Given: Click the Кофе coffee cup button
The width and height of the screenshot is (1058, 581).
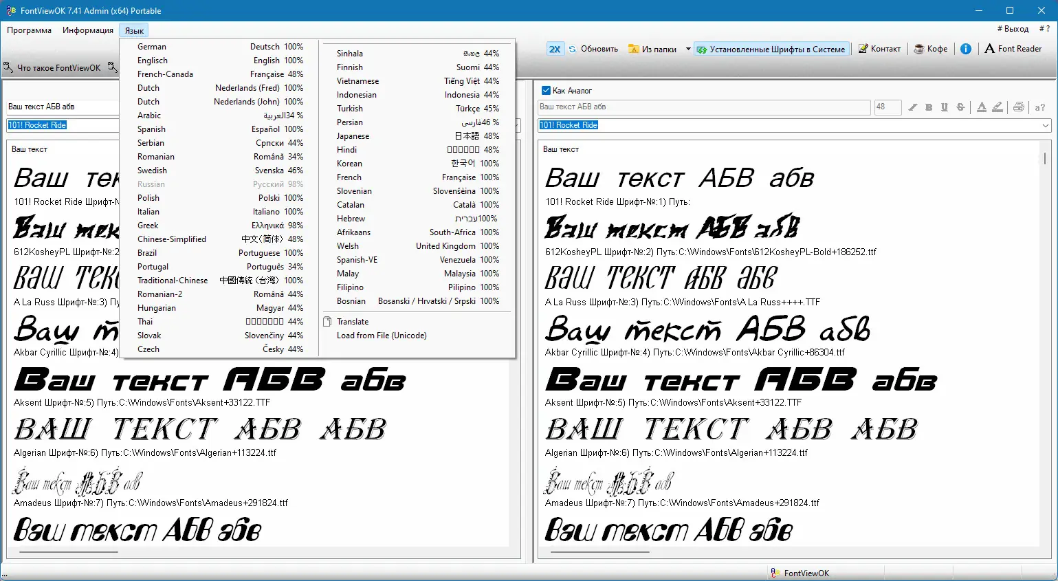Looking at the screenshot, I should coord(931,49).
